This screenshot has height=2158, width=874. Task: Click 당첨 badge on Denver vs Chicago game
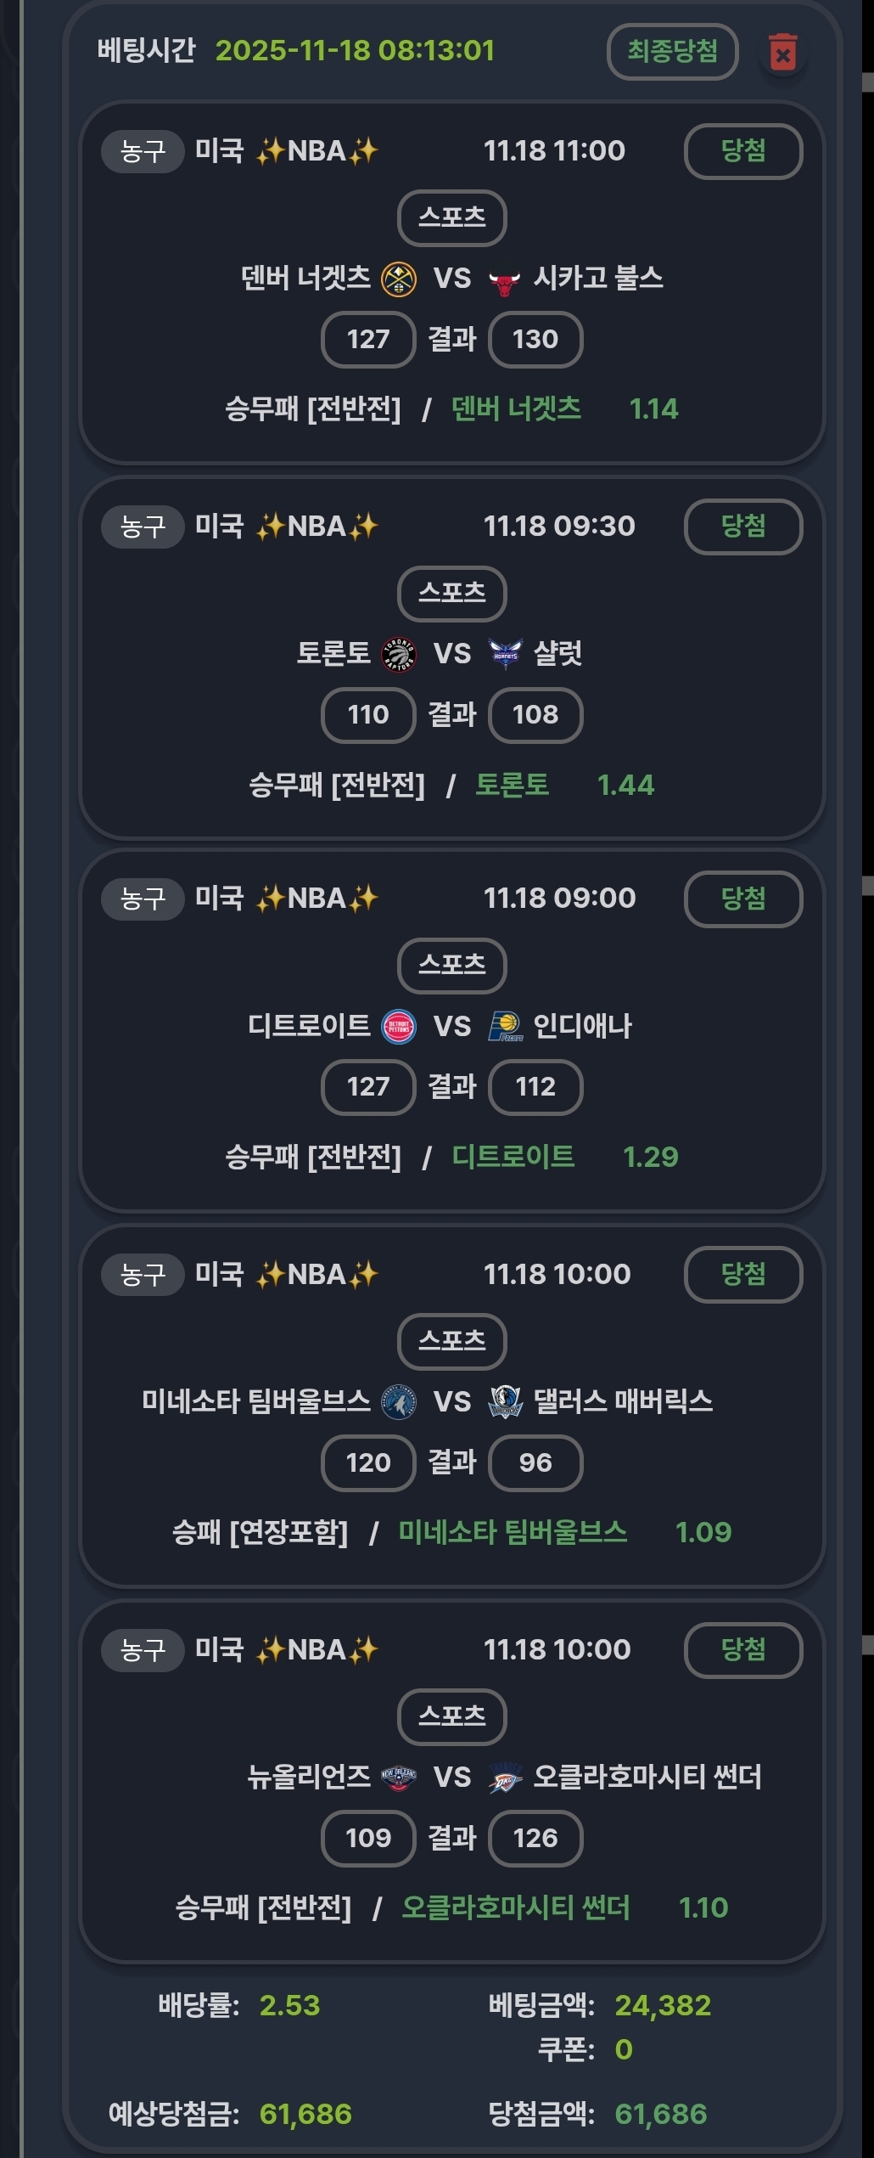[x=742, y=151]
